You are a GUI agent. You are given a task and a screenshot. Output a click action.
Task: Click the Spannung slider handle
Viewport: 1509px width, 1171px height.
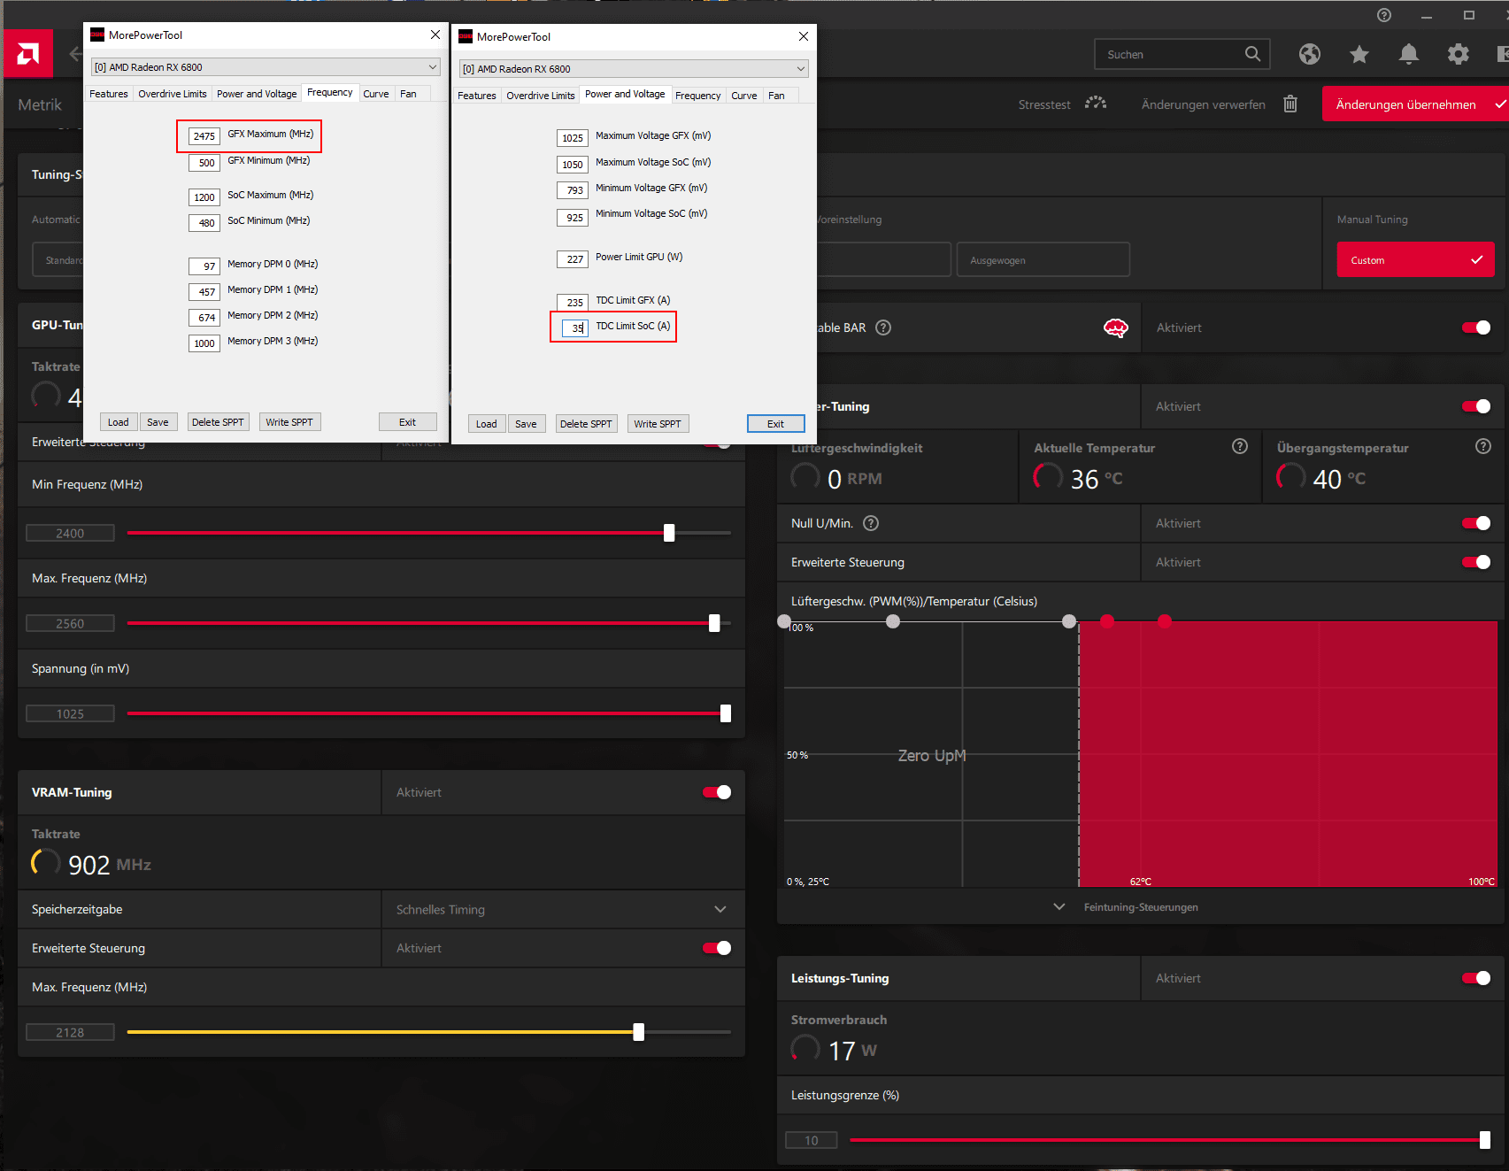(x=726, y=713)
